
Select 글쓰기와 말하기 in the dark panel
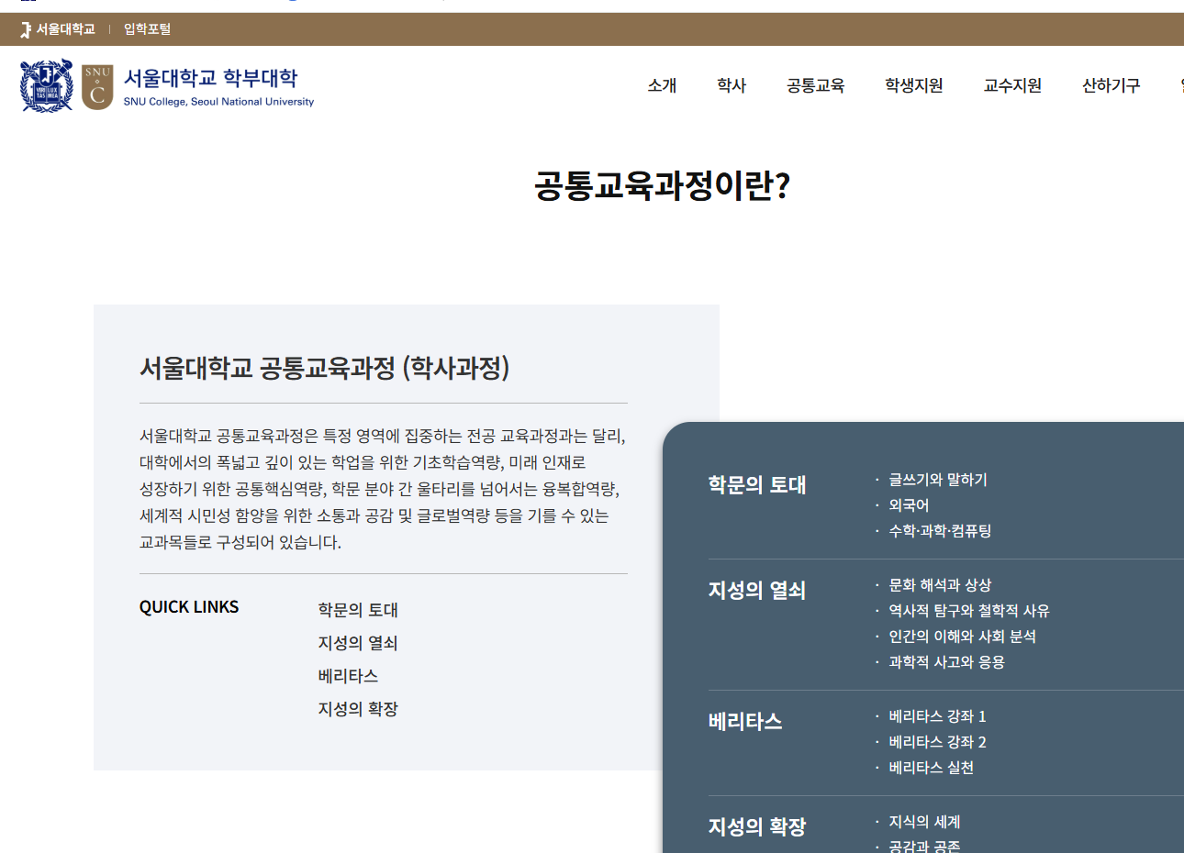tap(938, 480)
